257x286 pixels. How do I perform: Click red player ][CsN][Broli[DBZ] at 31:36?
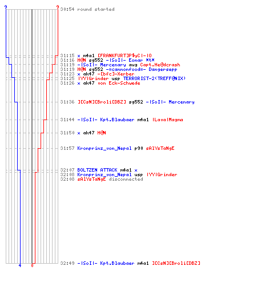point(102,102)
